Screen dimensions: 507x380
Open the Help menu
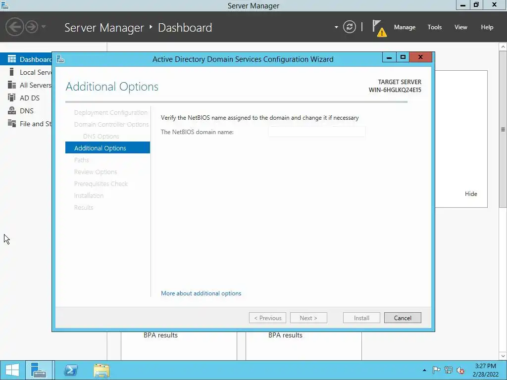[x=487, y=27]
